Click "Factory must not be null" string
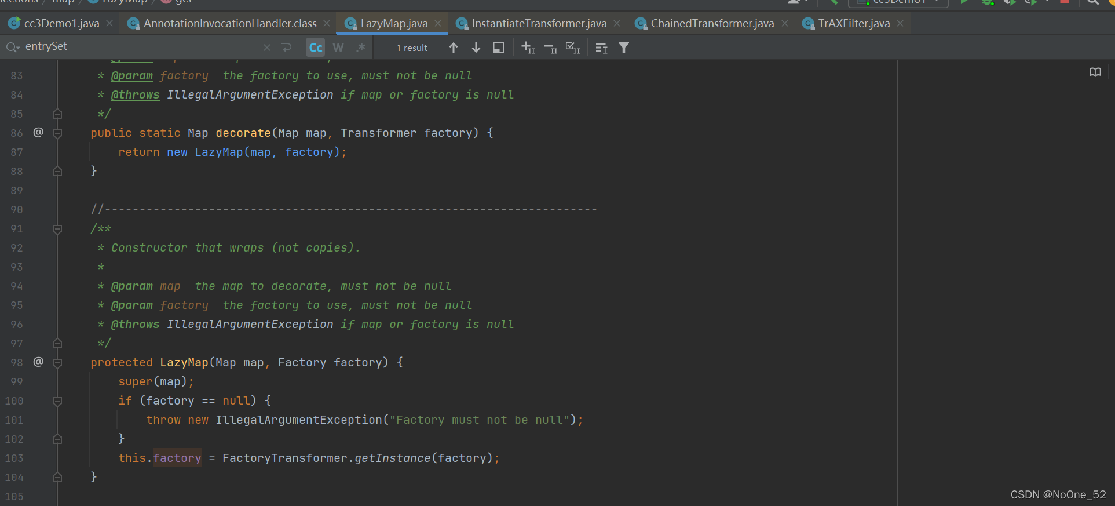This screenshot has height=506, width=1115. click(480, 420)
